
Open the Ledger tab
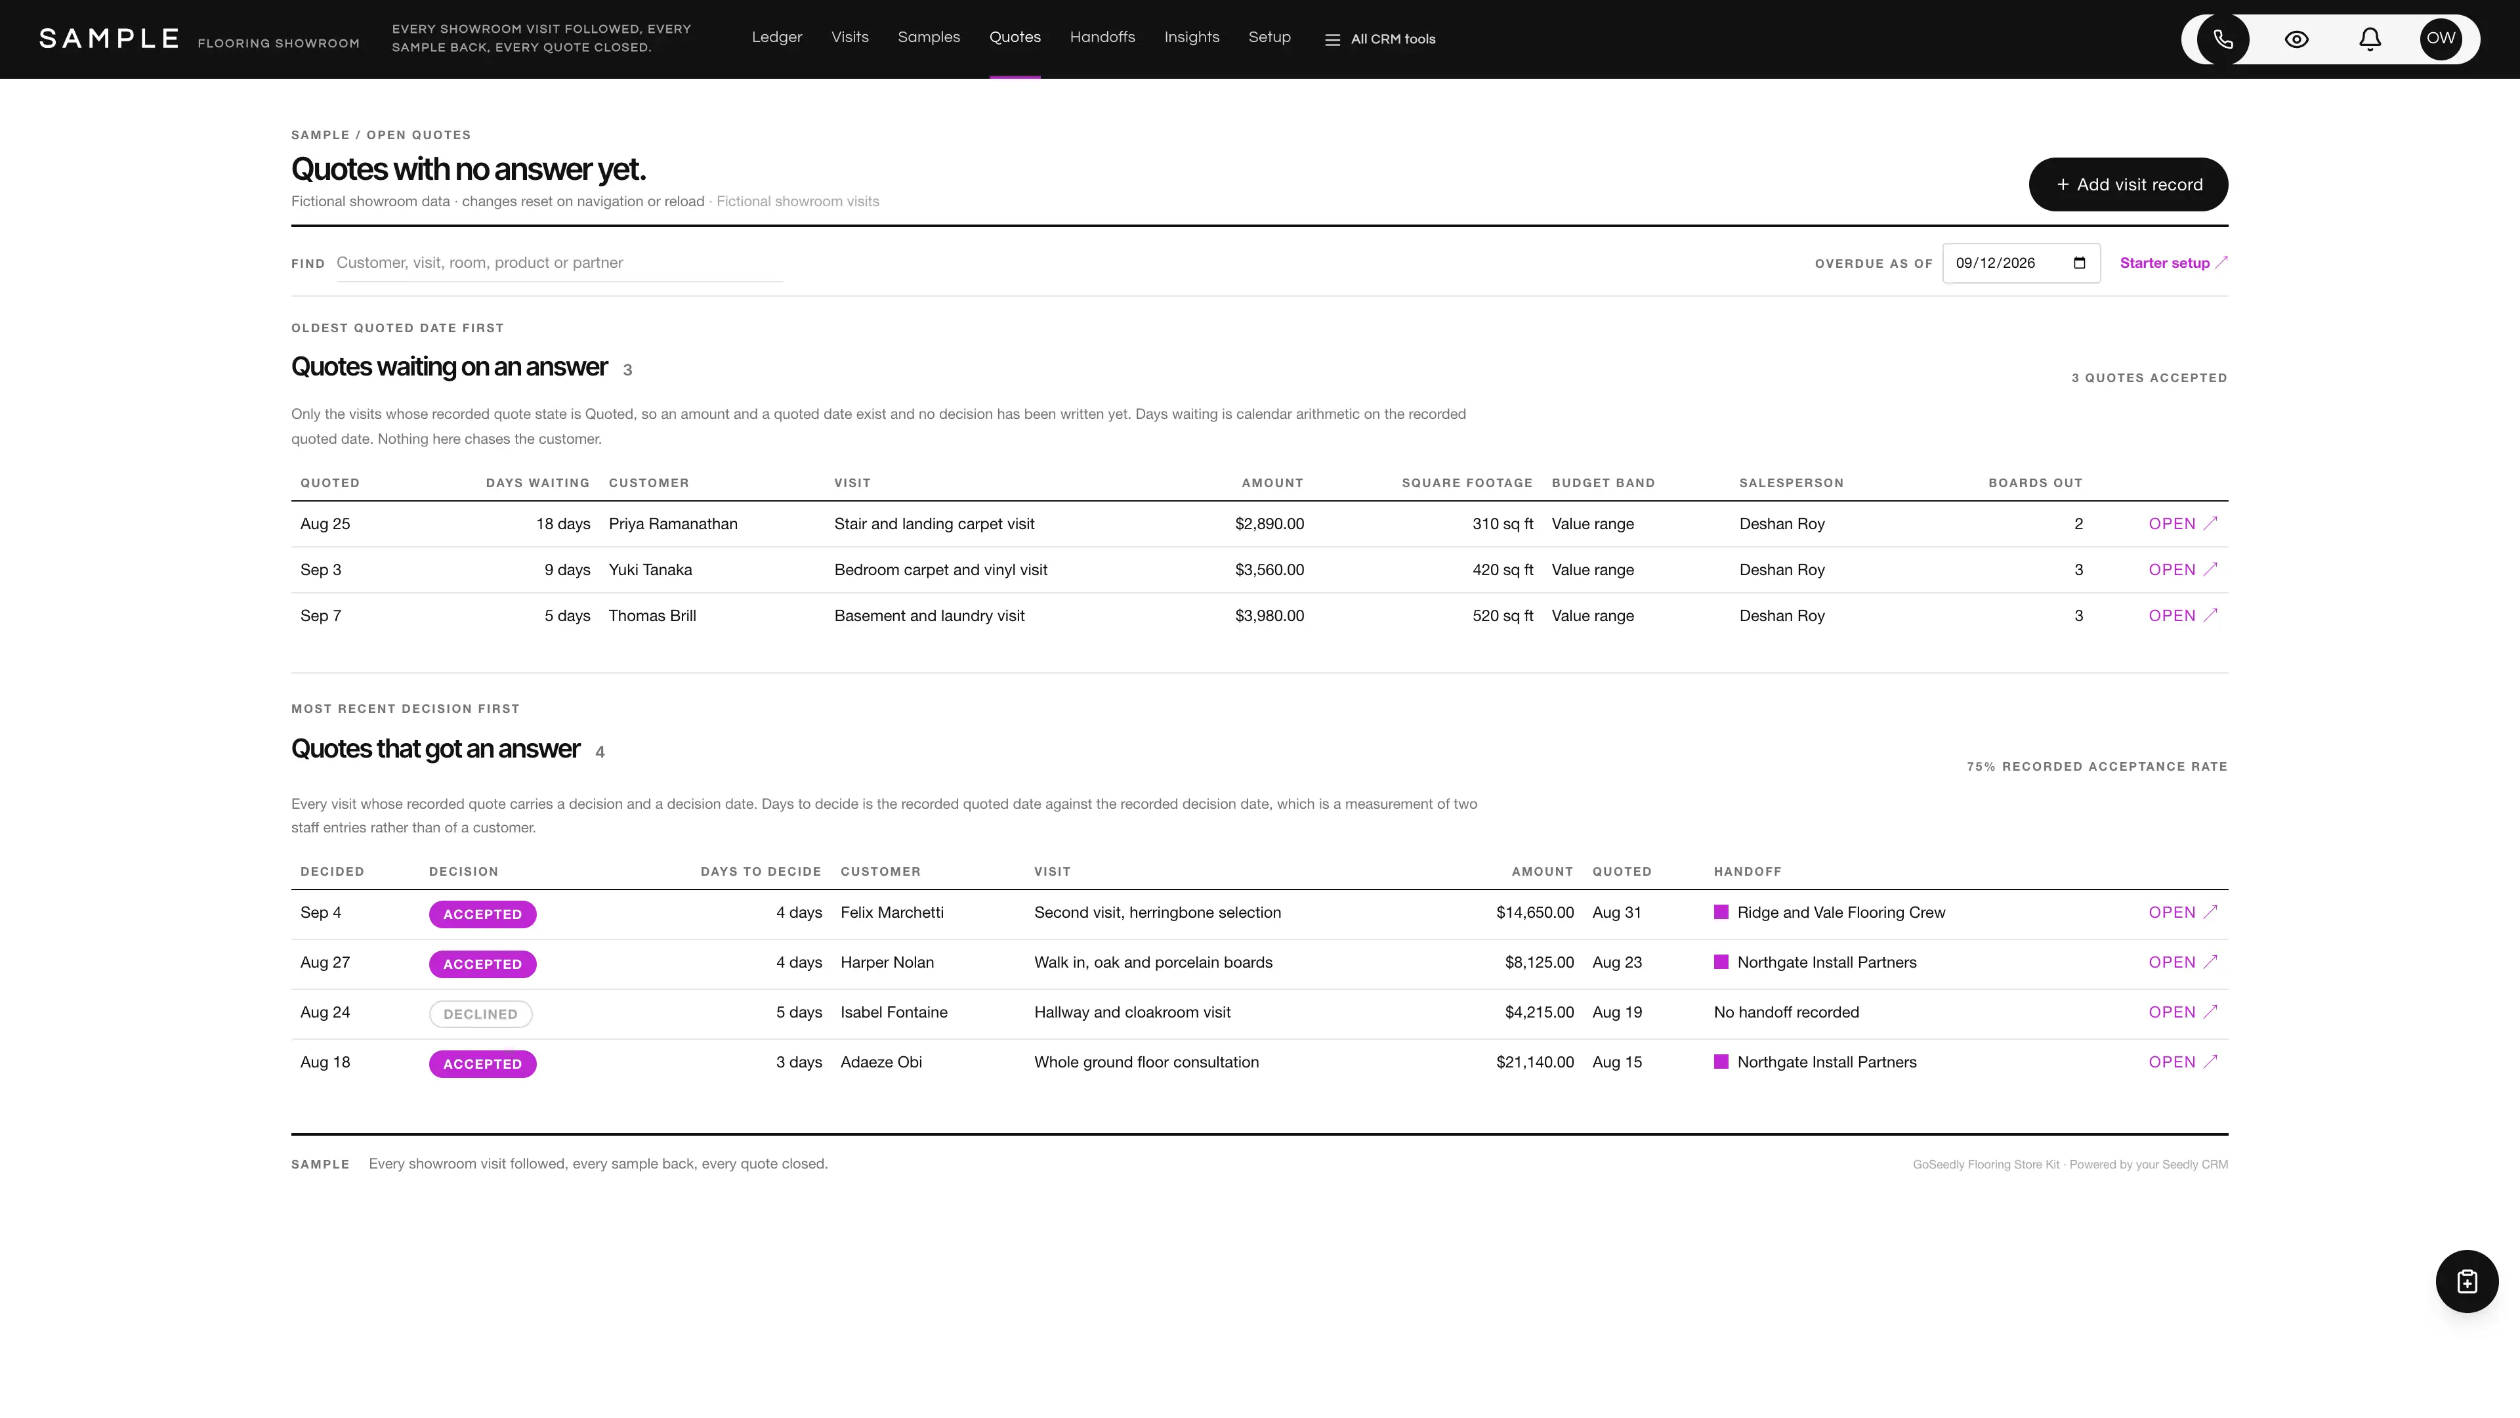(x=777, y=37)
